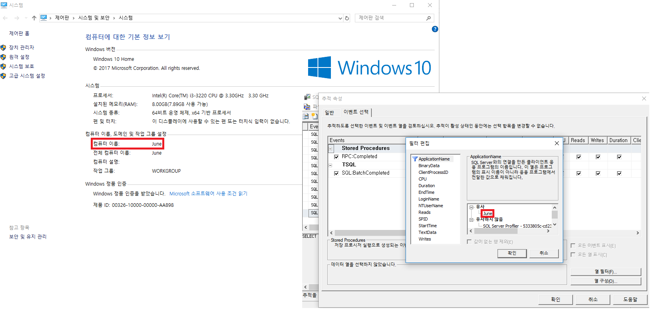
Task: Collapse the 유사 filter node
Action: 471,207
